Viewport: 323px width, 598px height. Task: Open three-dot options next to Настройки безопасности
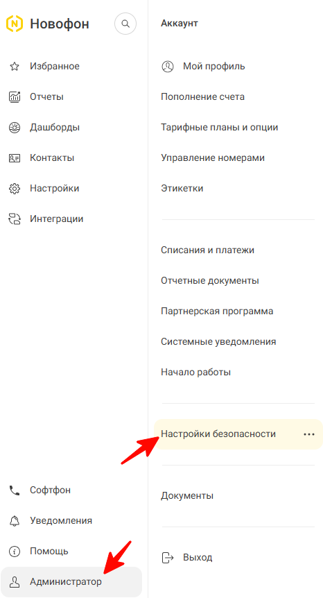tap(309, 434)
